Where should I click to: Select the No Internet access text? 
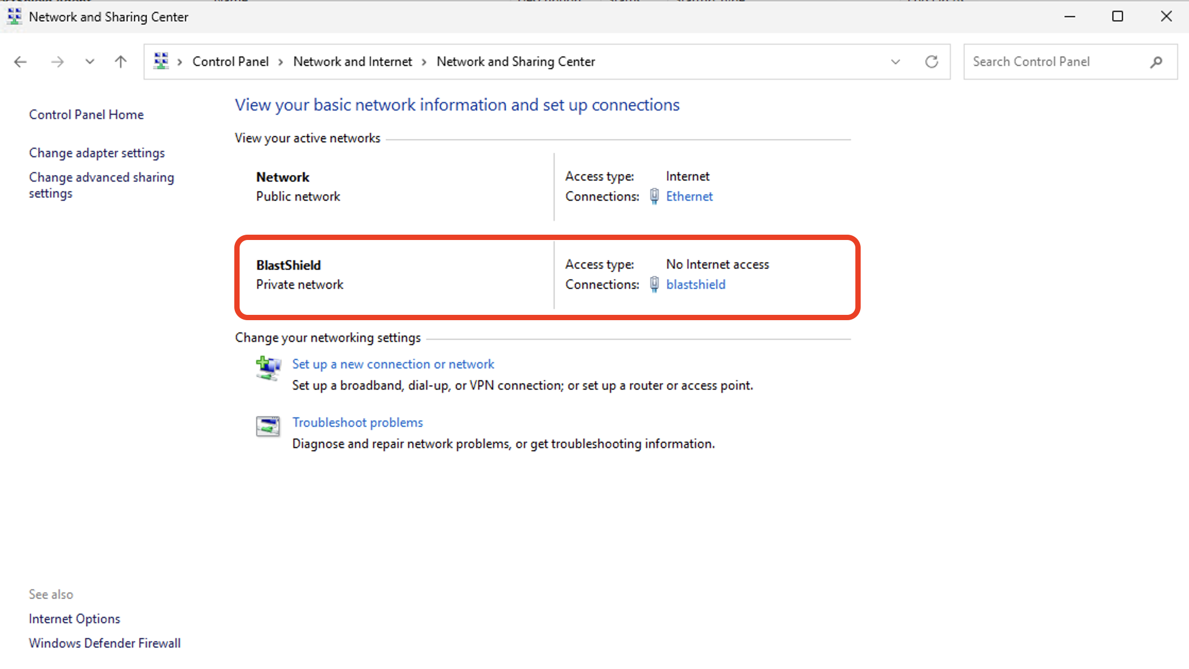[x=718, y=264]
